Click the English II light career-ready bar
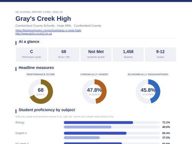Viewport: 192px width, 144px height. coord(82,137)
